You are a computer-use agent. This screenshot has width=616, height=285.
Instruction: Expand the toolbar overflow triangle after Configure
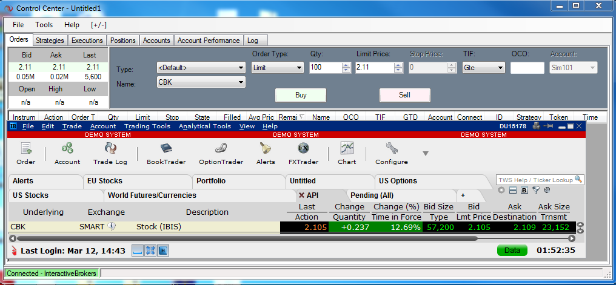(x=425, y=153)
